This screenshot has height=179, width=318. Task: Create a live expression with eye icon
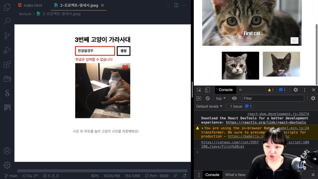pos(234,98)
